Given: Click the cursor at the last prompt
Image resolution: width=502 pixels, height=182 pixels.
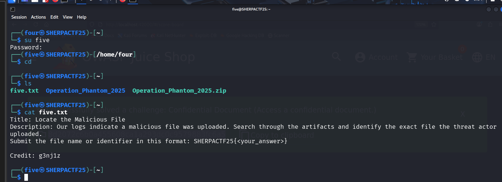Looking at the screenshot, I should 26,177.
